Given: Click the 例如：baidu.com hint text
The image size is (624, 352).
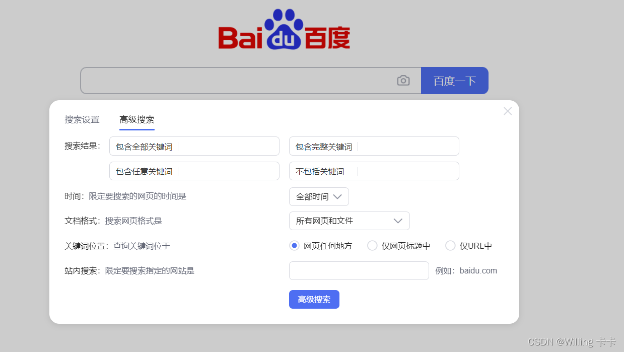Looking at the screenshot, I should click(466, 270).
